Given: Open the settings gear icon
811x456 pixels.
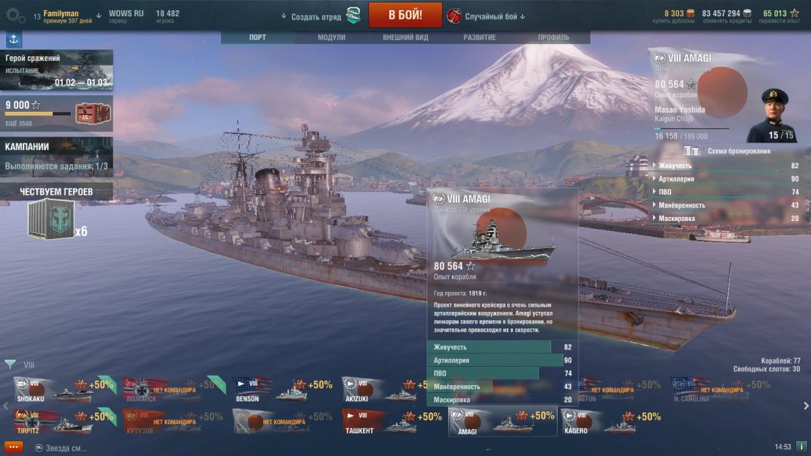Looking at the screenshot, I should 16,15.
